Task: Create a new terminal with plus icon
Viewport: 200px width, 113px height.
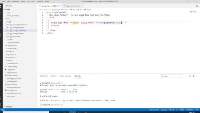Action: click(x=185, y=76)
